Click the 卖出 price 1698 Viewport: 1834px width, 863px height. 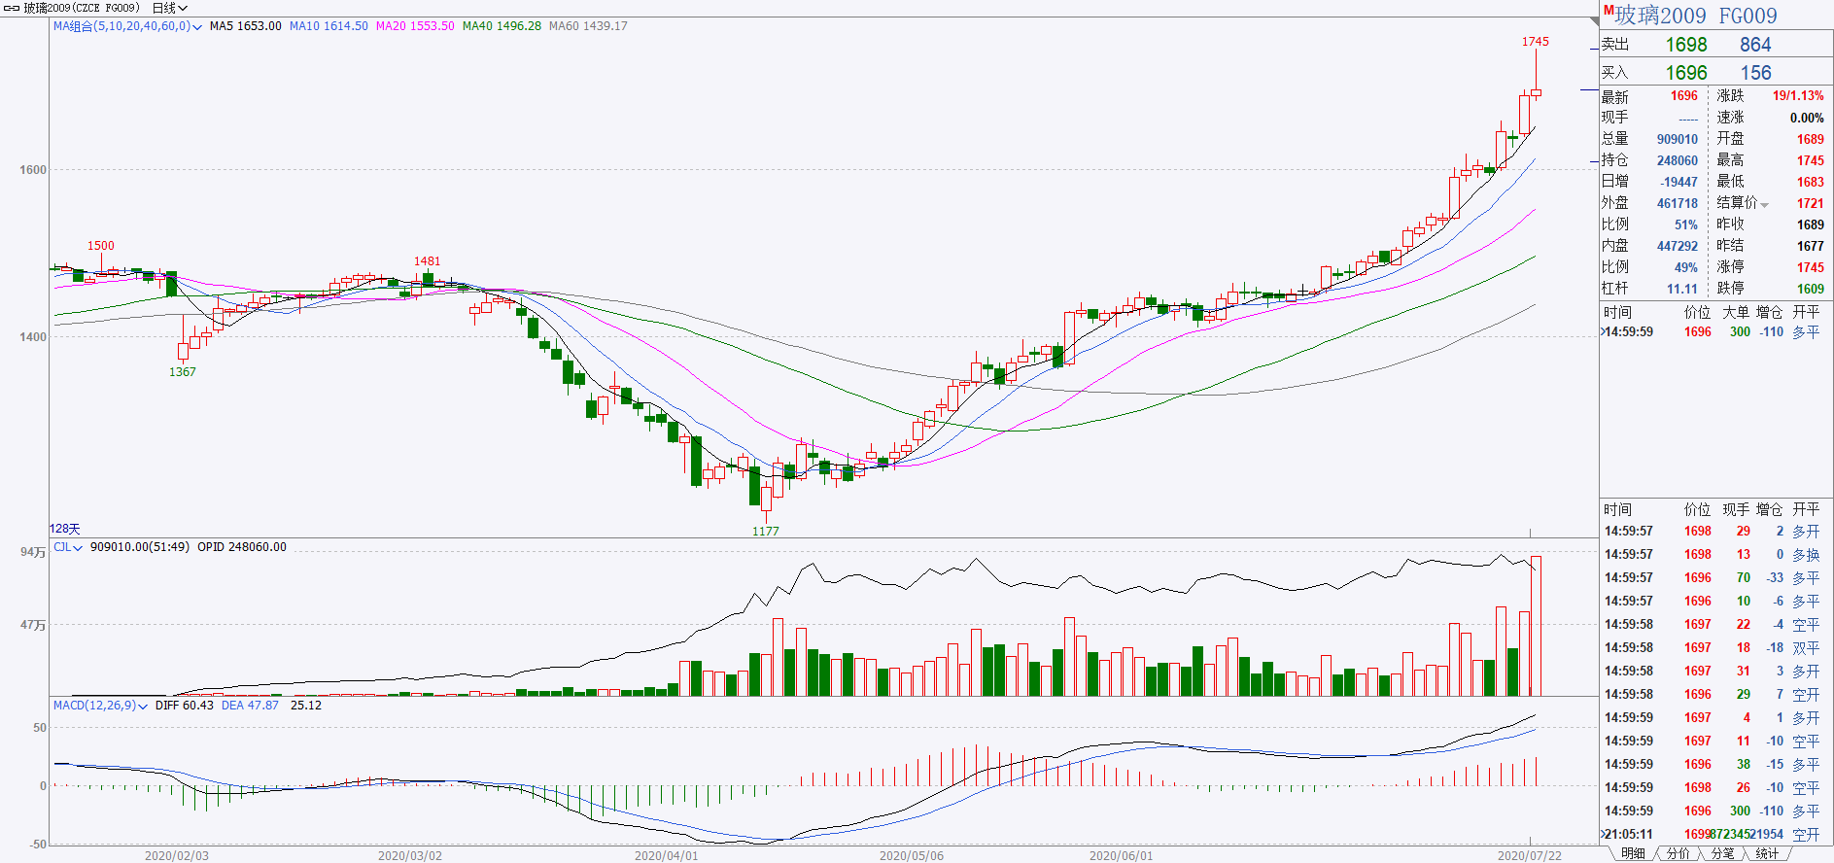pyautogui.click(x=1686, y=45)
